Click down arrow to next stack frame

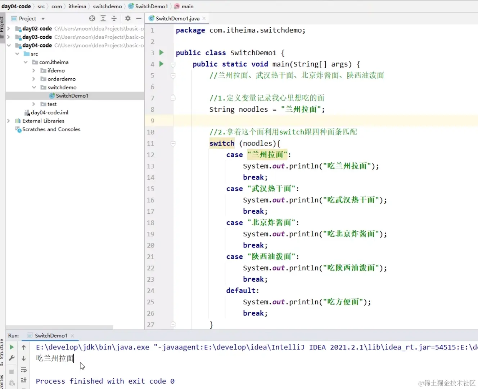(24, 358)
